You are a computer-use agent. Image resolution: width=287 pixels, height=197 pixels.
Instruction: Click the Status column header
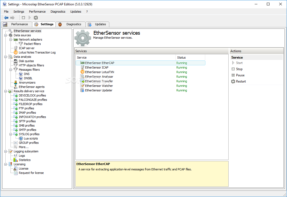click(190, 58)
